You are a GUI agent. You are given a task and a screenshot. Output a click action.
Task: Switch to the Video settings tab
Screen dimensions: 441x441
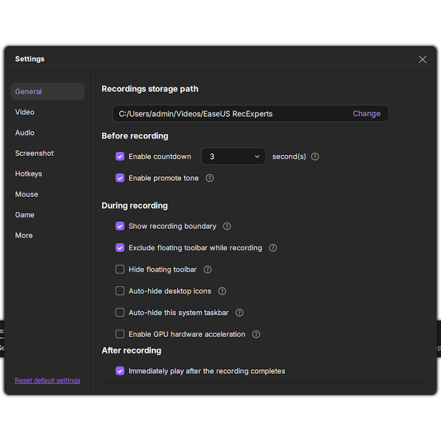tap(25, 112)
